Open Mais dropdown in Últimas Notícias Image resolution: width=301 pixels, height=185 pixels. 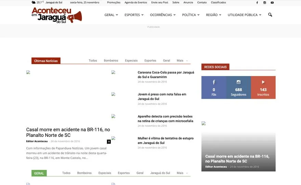click(x=182, y=61)
